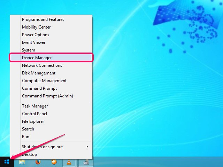Open Task Manager

pyautogui.click(x=35, y=106)
